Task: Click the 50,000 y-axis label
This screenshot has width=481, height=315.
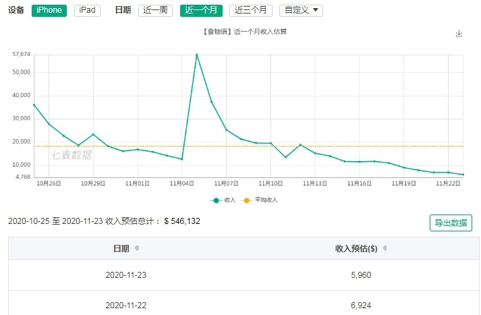Action: (21, 72)
